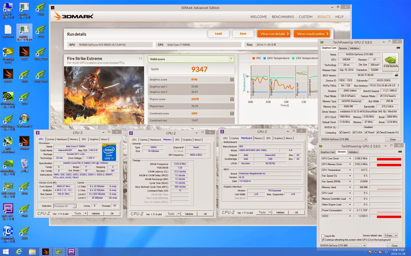Click the NVIDIA logo in GPU-Z
411x256 pixels.
click(x=390, y=62)
